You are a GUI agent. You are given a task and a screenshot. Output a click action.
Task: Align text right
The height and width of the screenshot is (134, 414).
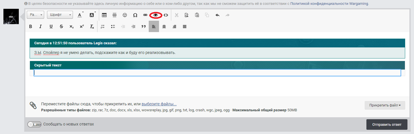point(174,26)
